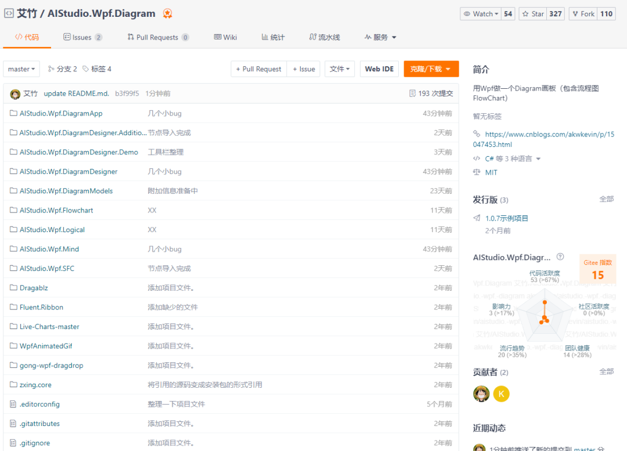Click the help question mark near AIStudio.Wpf.Diagr...
Image resolution: width=627 pixels, height=451 pixels.
[x=560, y=257]
